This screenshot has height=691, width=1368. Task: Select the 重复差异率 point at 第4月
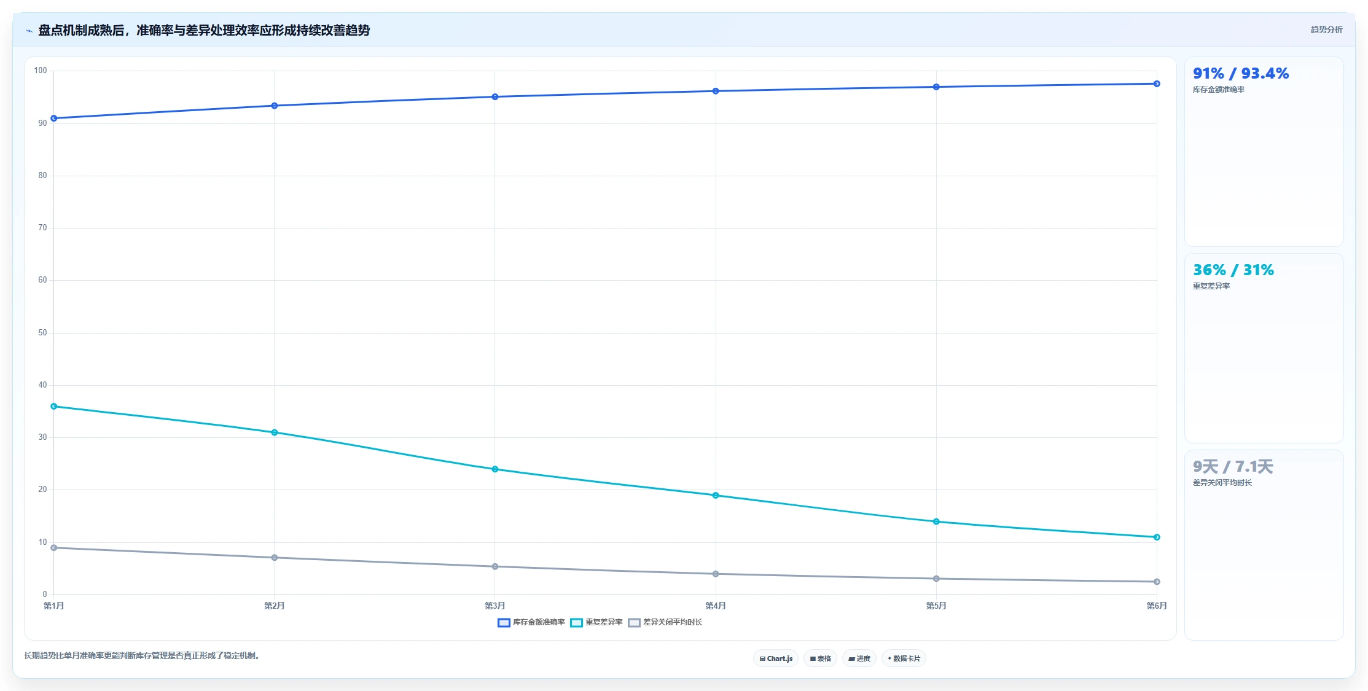[716, 496]
